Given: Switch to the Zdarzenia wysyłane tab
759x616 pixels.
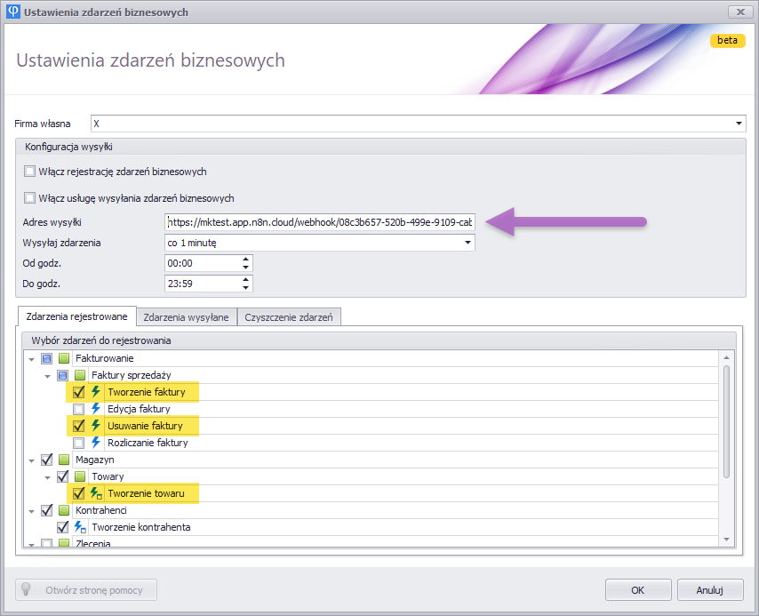Looking at the screenshot, I should pos(186,317).
